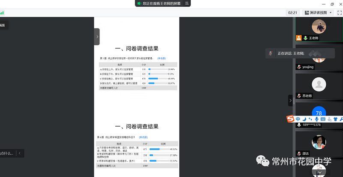Screen dimensions: 343x177
Task: Expand the left panel arrow beside the document
Action: (97, 37)
